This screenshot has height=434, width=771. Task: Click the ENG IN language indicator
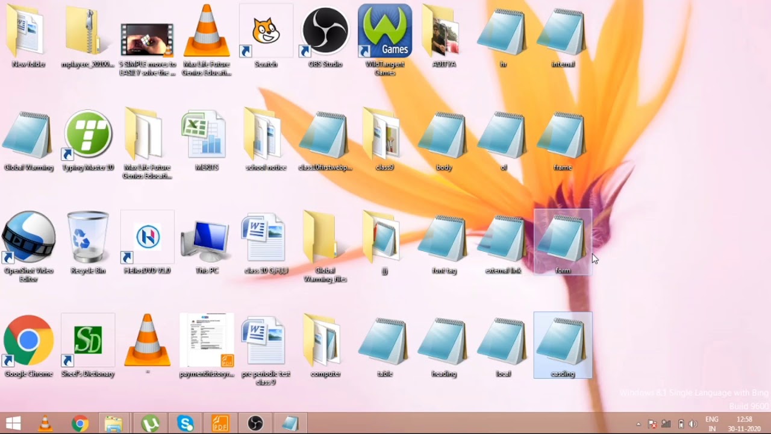pos(712,424)
